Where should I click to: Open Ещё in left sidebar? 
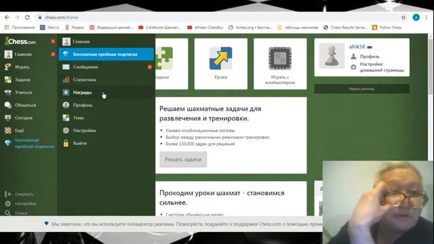14,130
